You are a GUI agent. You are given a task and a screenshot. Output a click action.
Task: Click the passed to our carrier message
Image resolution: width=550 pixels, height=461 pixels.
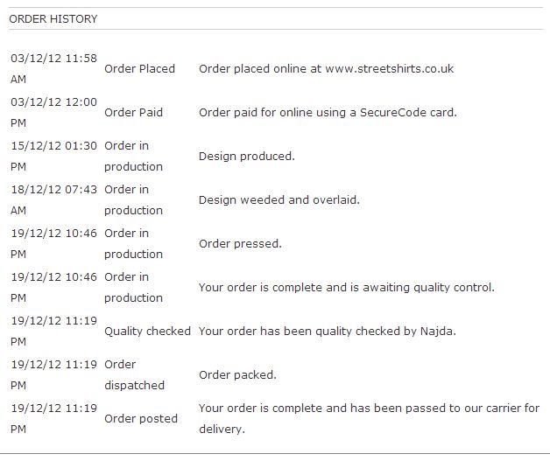369,419
